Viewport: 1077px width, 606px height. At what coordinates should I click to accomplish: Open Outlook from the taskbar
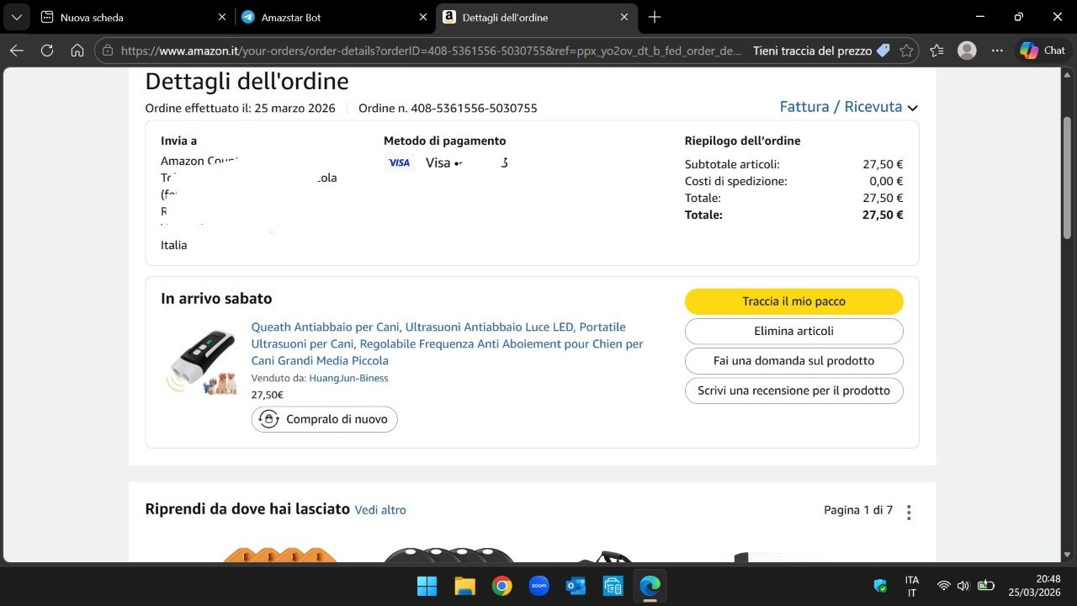pos(576,585)
